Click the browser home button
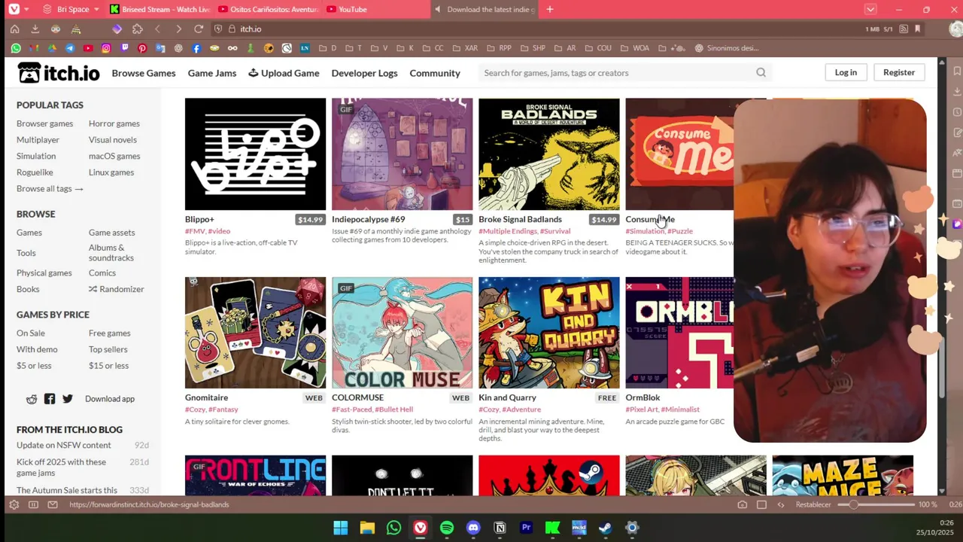This screenshot has width=963, height=542. click(14, 29)
